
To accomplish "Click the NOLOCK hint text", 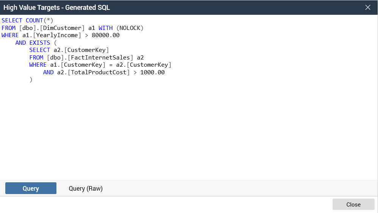I will click(130, 28).
